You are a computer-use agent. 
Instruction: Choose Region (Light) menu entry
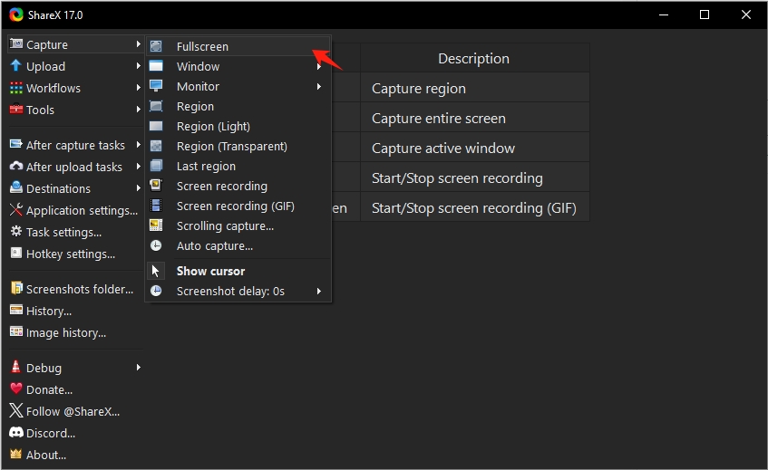(x=238, y=126)
